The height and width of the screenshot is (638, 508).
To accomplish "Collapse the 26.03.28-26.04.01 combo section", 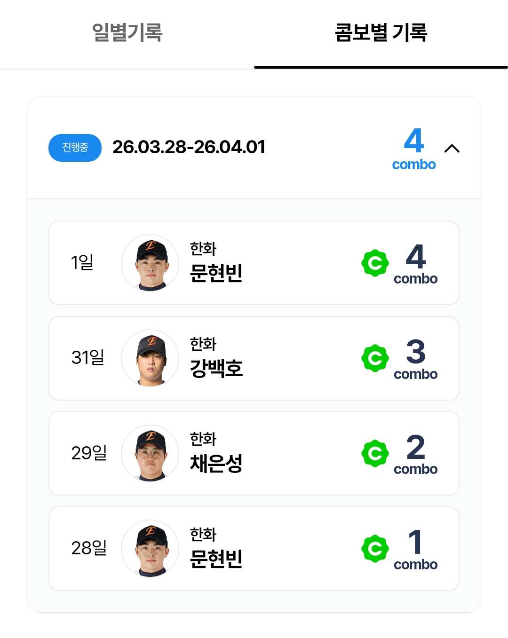I will [452, 149].
